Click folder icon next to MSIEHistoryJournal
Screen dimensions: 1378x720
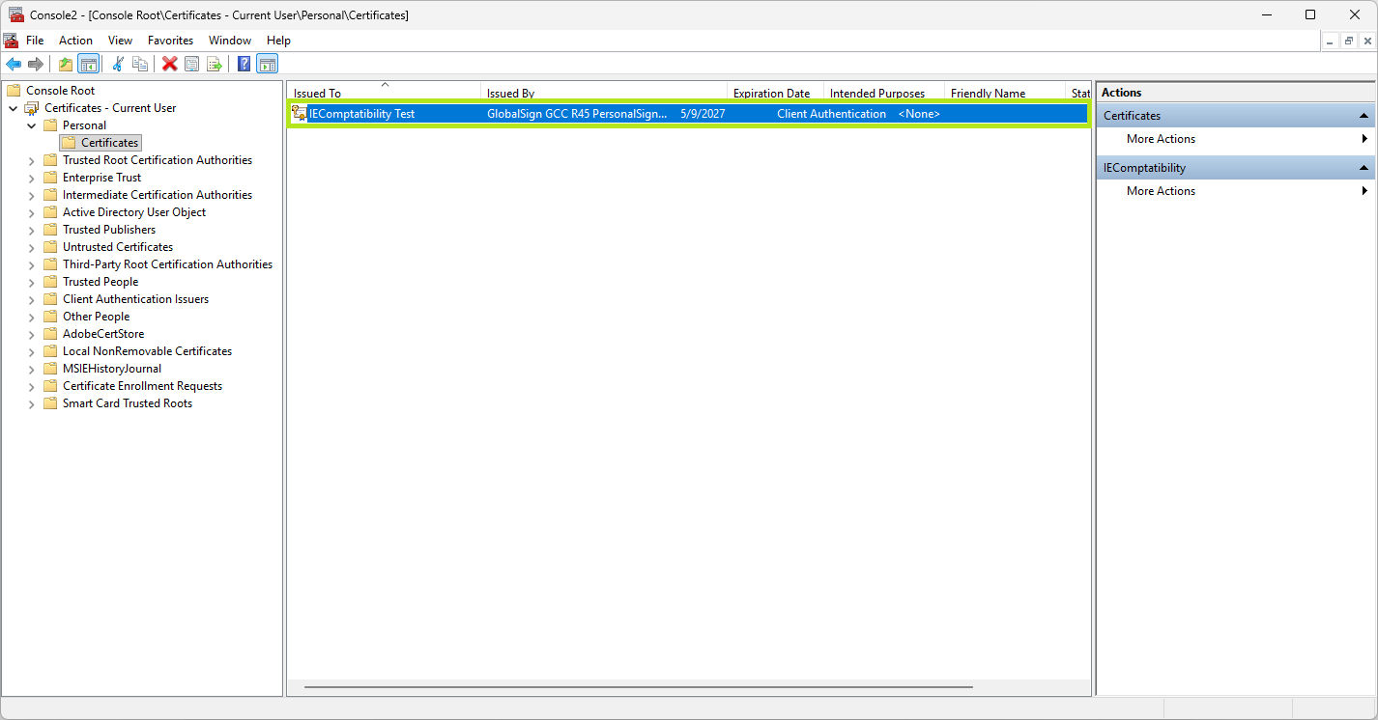pyautogui.click(x=50, y=369)
